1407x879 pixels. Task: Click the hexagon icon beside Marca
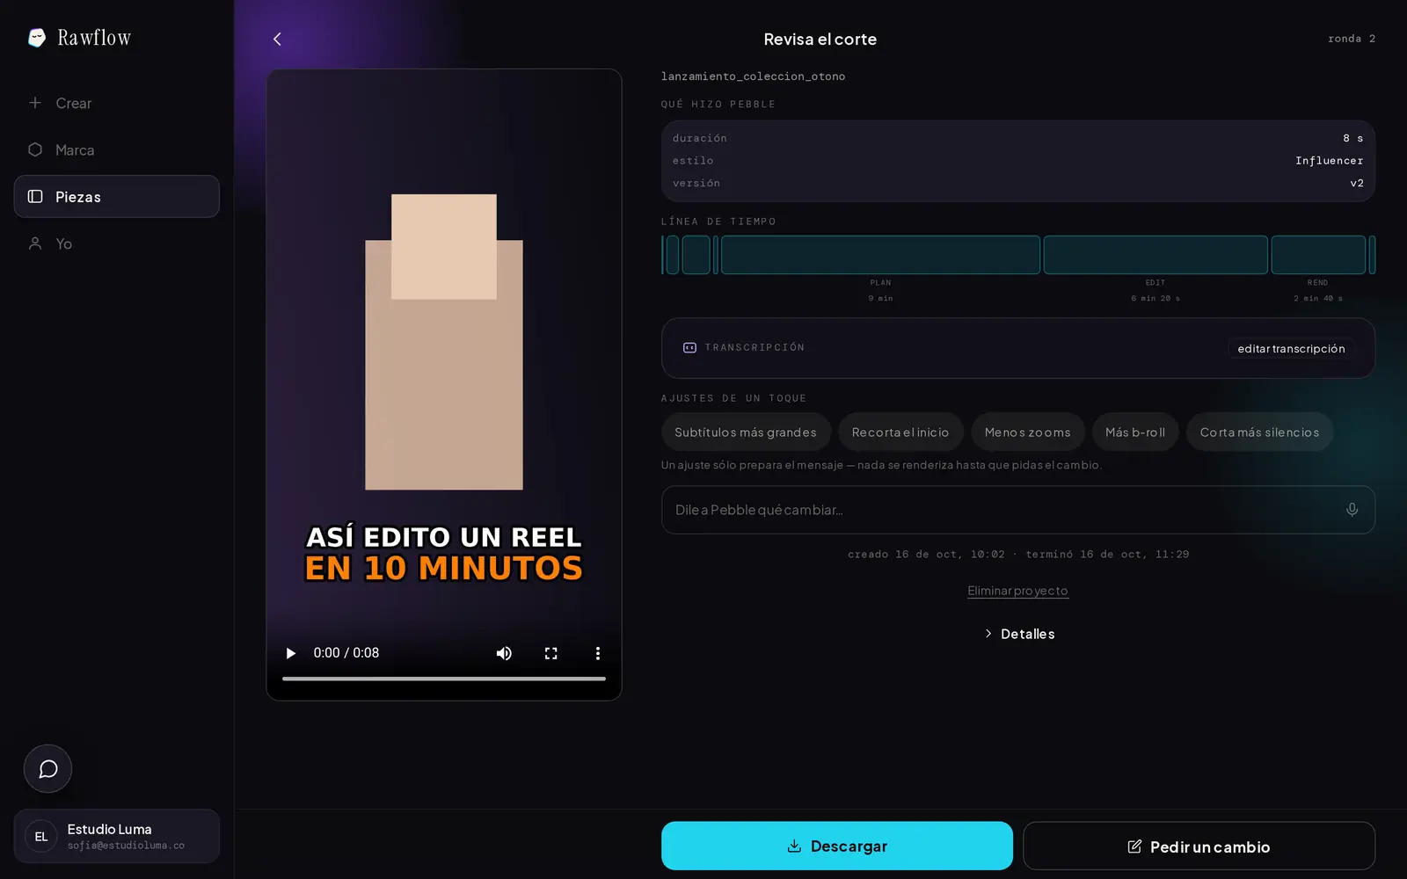click(35, 149)
